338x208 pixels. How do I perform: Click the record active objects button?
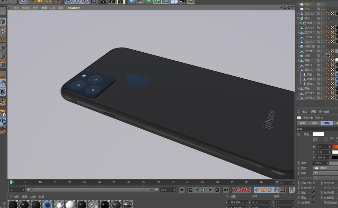coord(234,190)
